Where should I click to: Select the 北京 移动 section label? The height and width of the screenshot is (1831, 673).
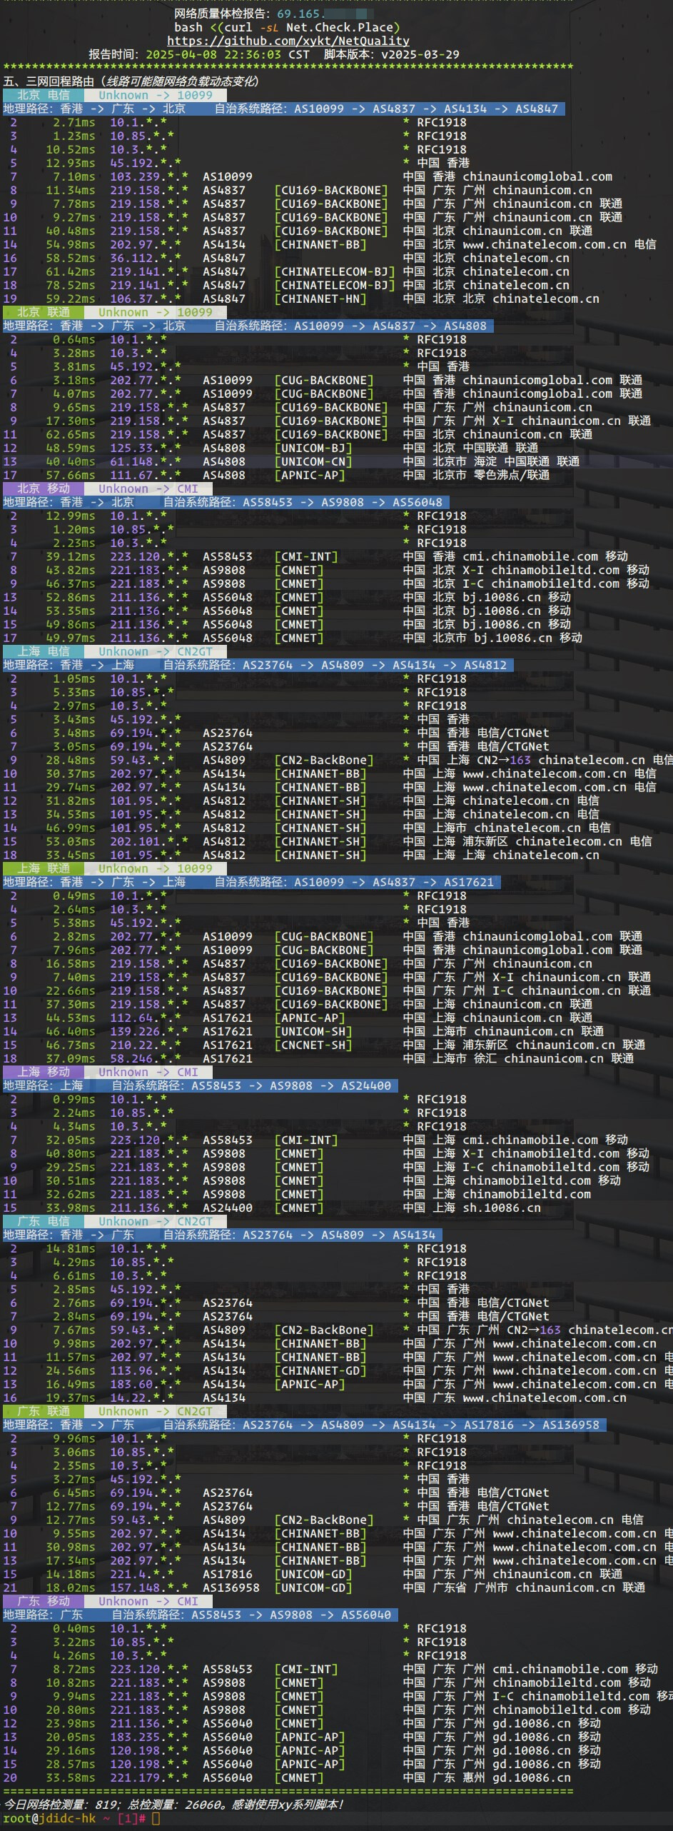(43, 488)
